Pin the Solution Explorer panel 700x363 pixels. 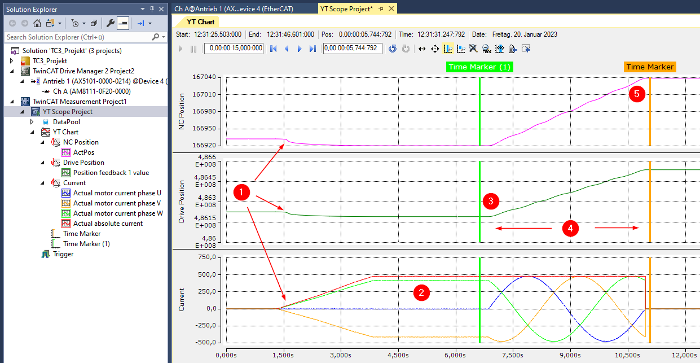pyautogui.click(x=152, y=9)
